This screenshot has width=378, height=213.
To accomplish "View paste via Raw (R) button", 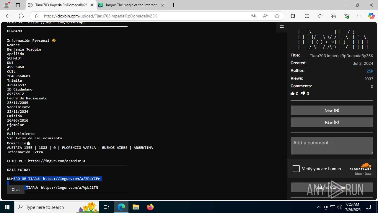I will (332, 122).
